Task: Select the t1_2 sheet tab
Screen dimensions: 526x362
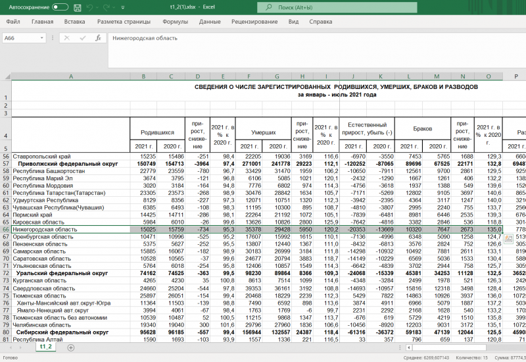Action: pyautogui.click(x=45, y=347)
